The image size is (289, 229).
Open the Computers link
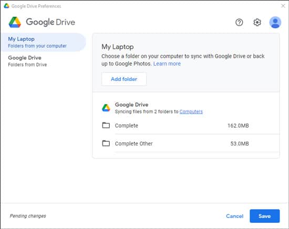tap(191, 112)
